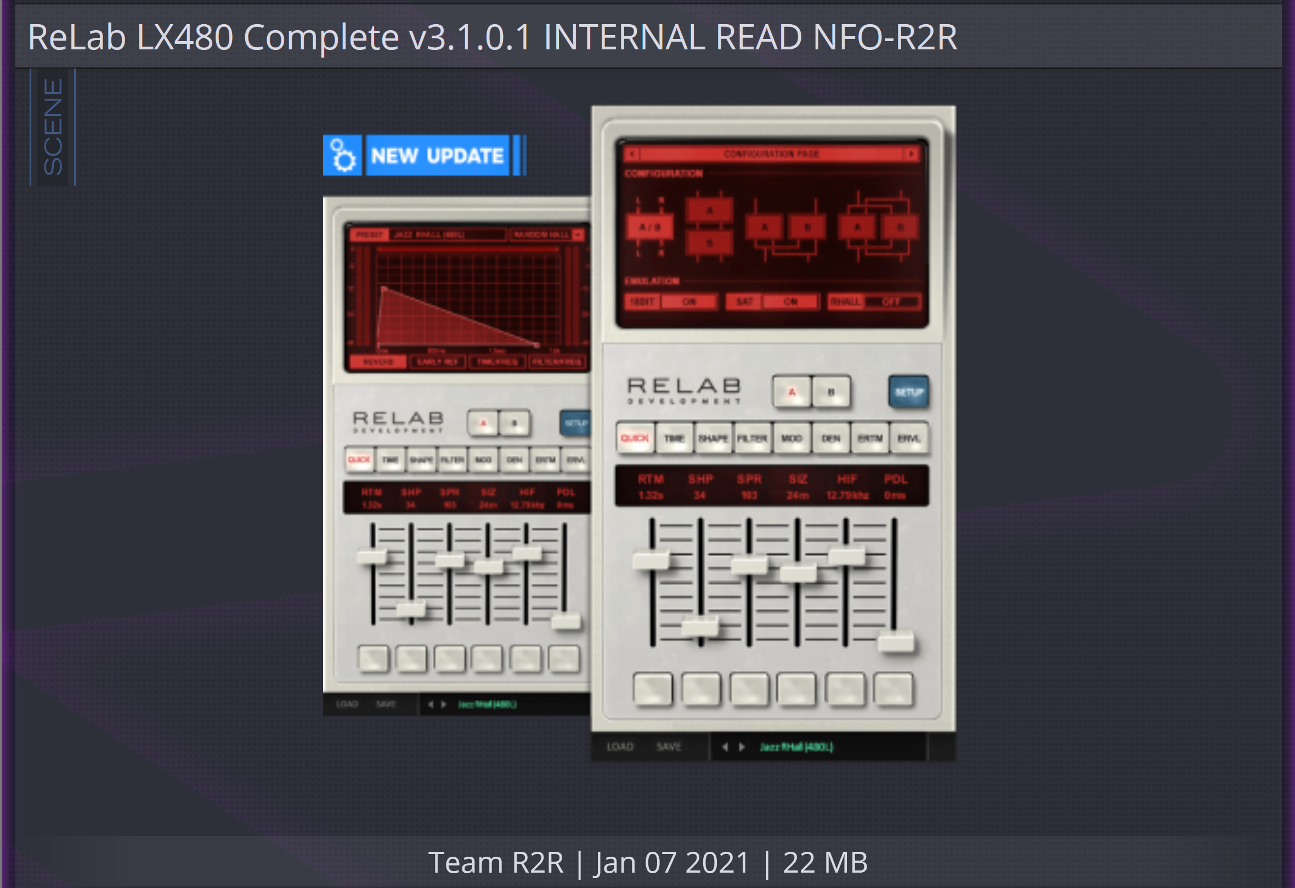Open the EARLY REF tab on back plugin display
The height and width of the screenshot is (888, 1295).
pos(437,362)
